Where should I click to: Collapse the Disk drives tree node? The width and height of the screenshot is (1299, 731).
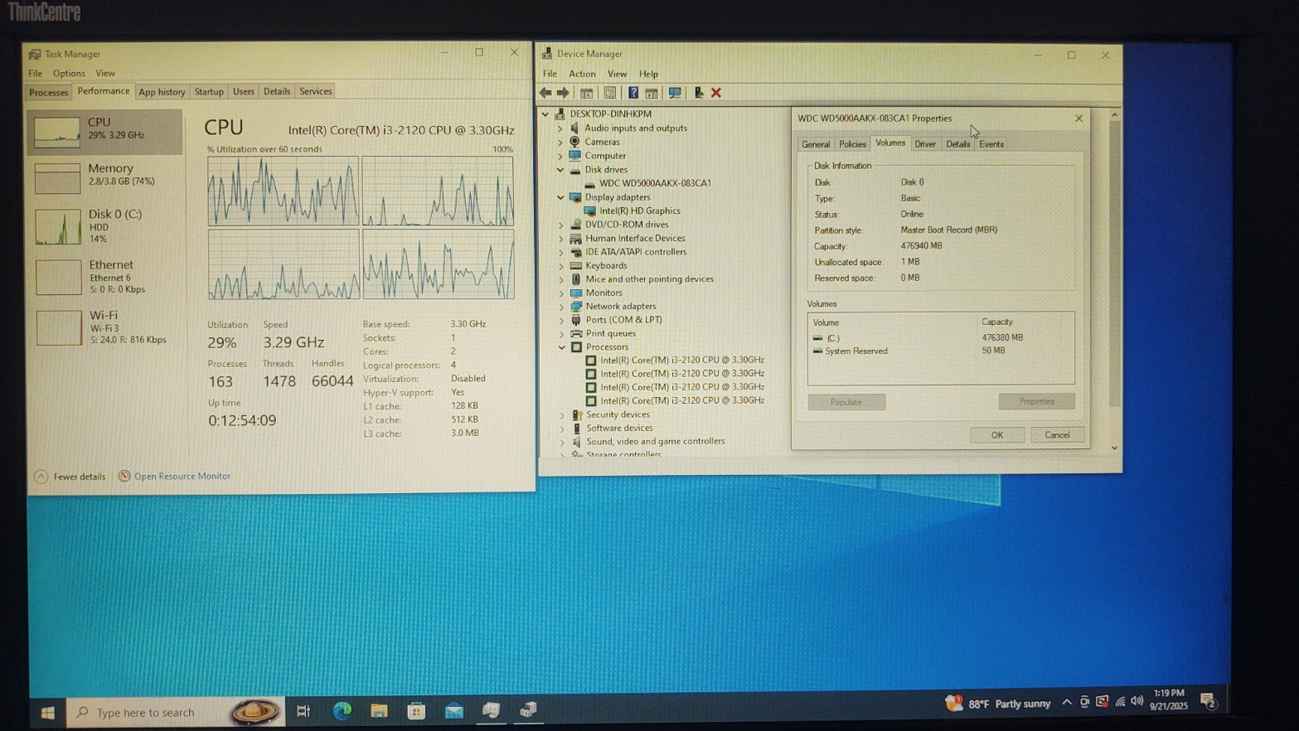coord(561,170)
